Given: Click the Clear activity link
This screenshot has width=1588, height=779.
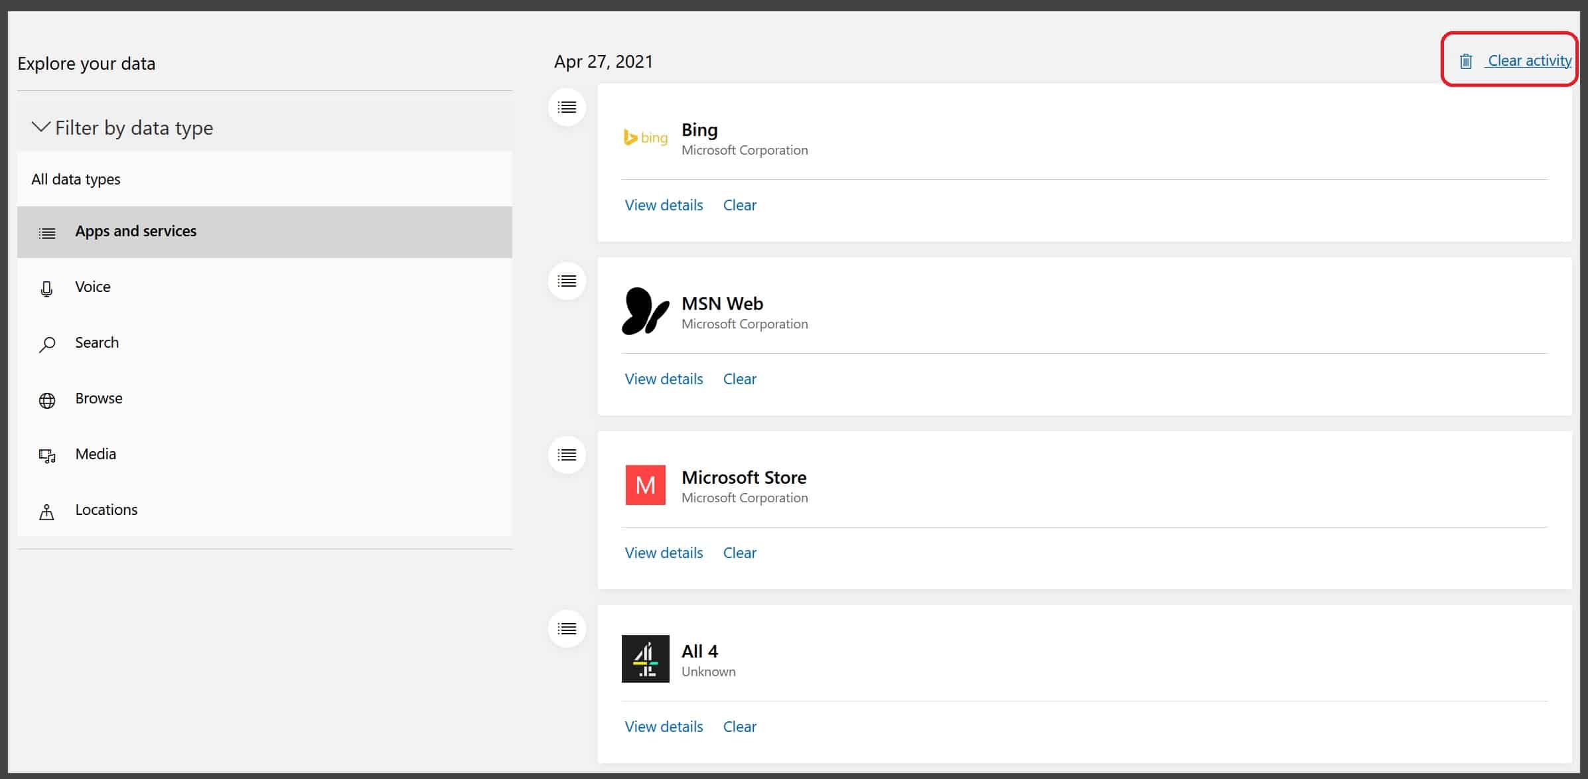Looking at the screenshot, I should [1529, 60].
